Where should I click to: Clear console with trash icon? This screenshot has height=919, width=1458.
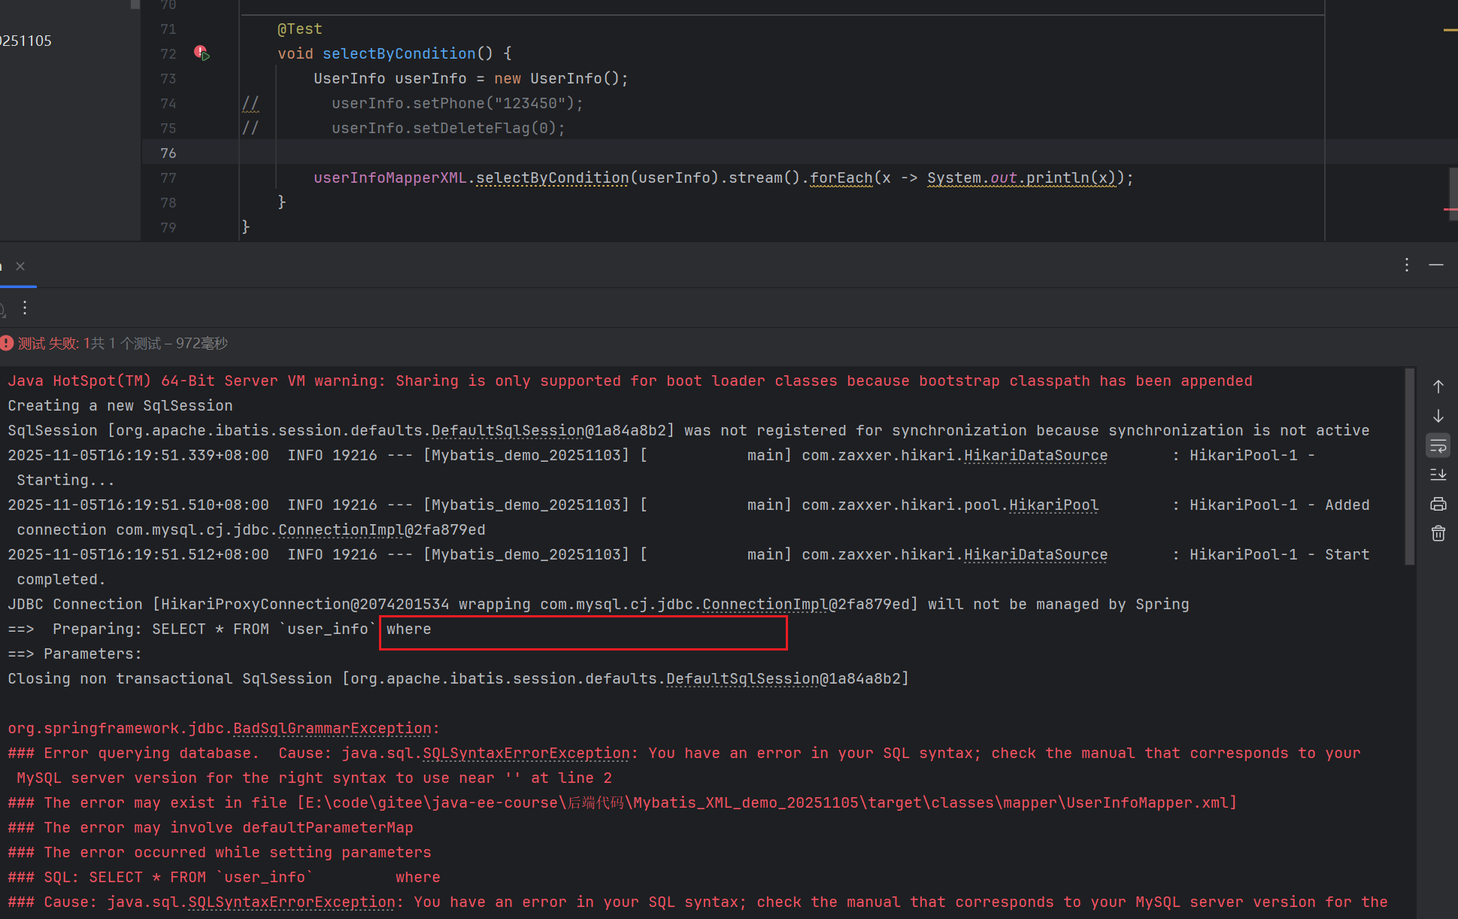(x=1438, y=533)
